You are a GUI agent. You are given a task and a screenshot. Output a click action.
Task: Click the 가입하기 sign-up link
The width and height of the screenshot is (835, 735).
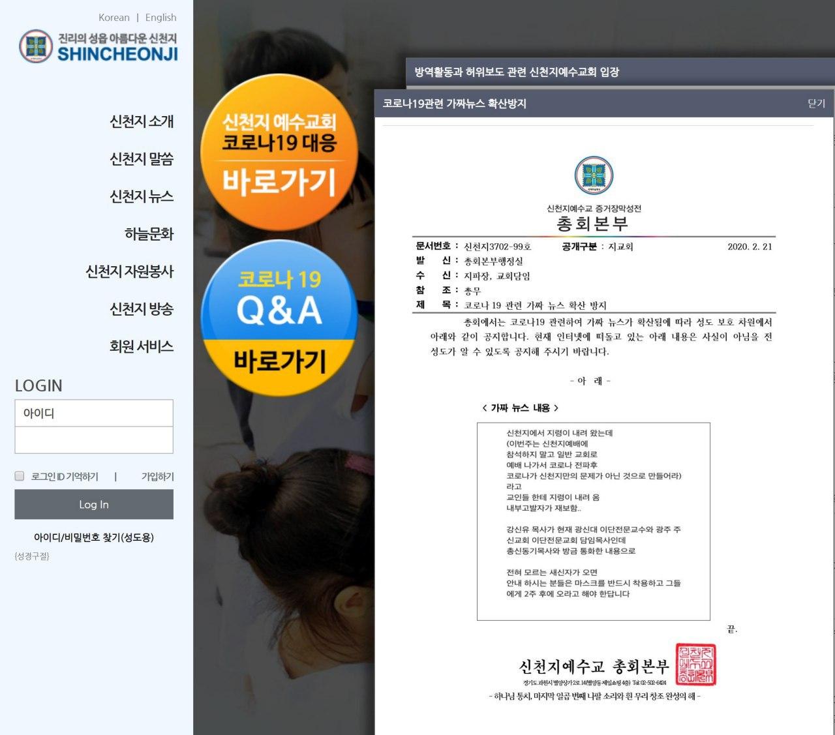click(158, 477)
